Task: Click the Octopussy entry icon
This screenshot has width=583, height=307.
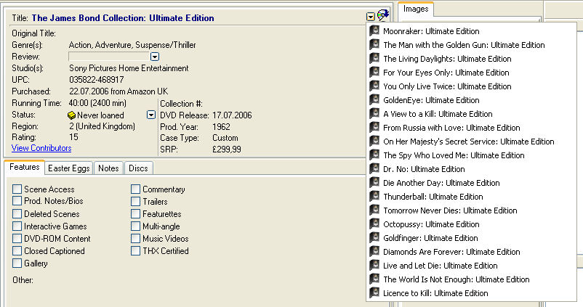Action: (x=374, y=224)
